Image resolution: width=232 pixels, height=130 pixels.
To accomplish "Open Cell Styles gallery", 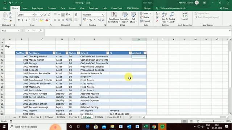I will [x=133, y=18].
